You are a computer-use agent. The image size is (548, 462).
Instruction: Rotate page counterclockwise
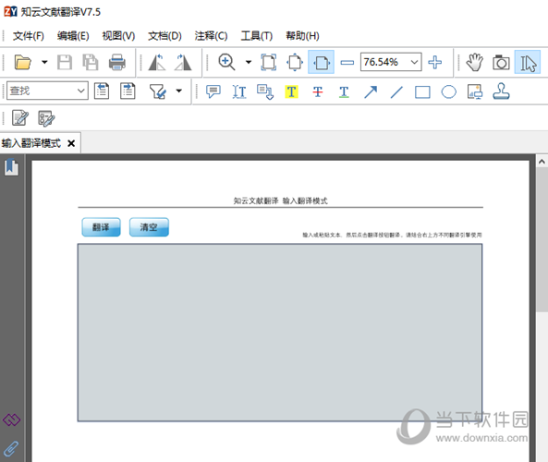157,62
